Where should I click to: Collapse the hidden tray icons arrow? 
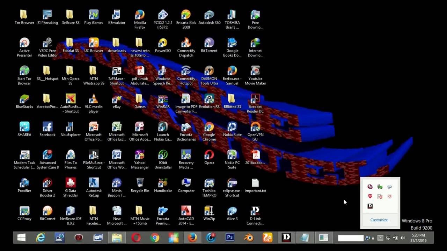click(380, 238)
